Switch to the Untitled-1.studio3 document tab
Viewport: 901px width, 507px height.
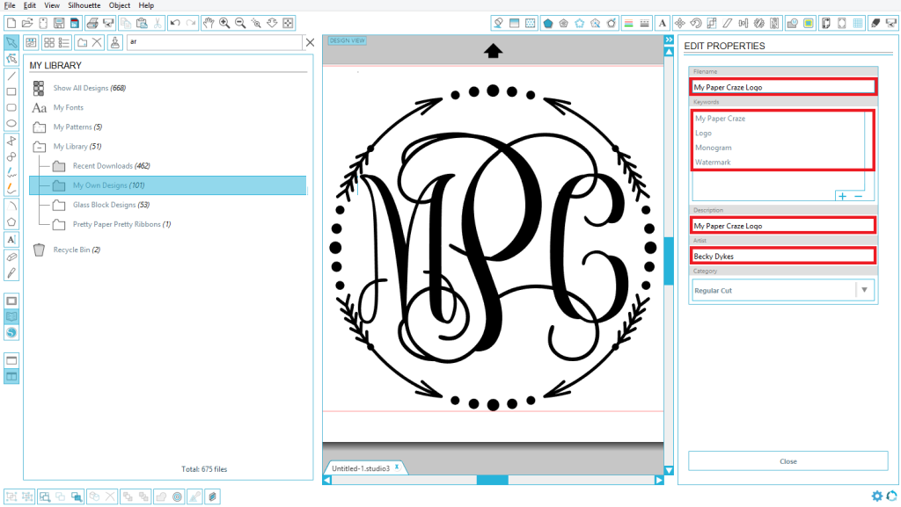coord(361,468)
